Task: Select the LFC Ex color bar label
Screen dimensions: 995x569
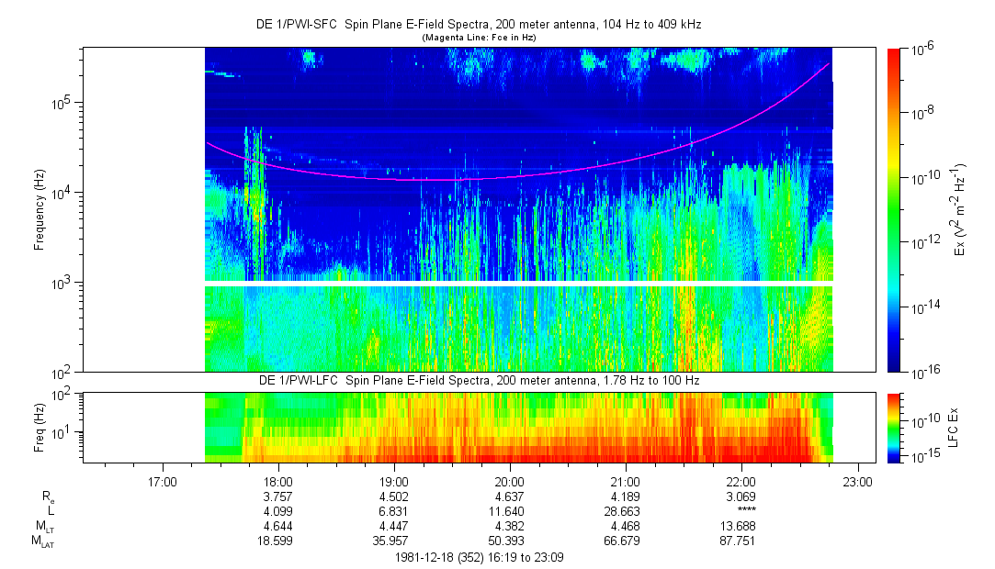Action: 955,427
